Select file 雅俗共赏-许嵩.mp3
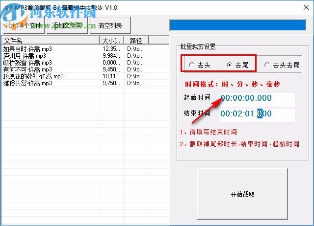314x226 pixels. coord(27,83)
